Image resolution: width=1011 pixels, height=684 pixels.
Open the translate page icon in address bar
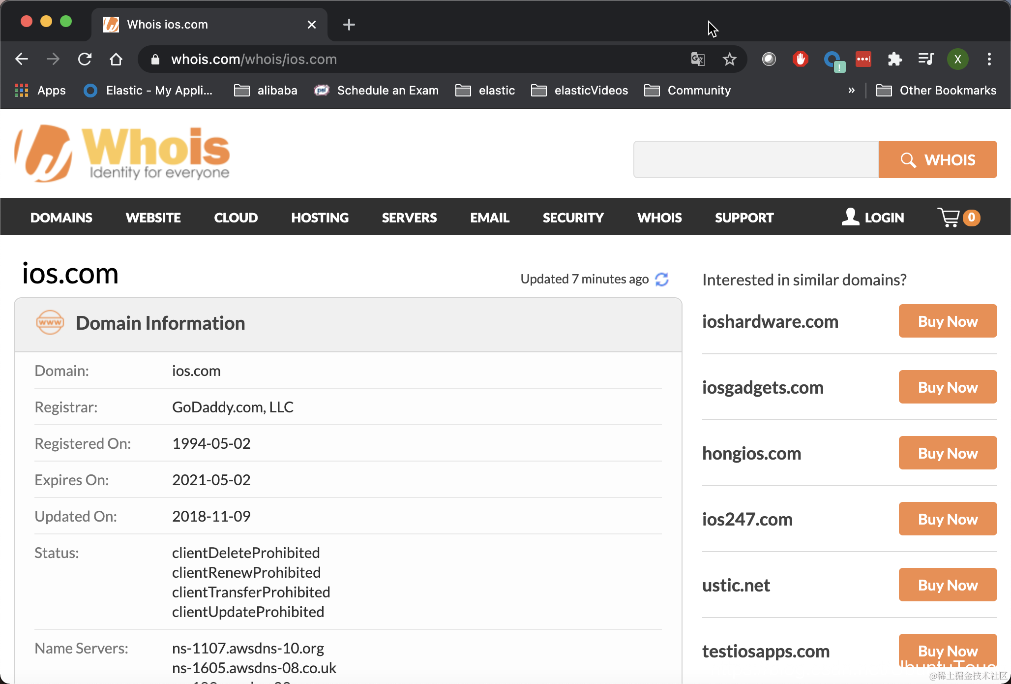point(698,60)
